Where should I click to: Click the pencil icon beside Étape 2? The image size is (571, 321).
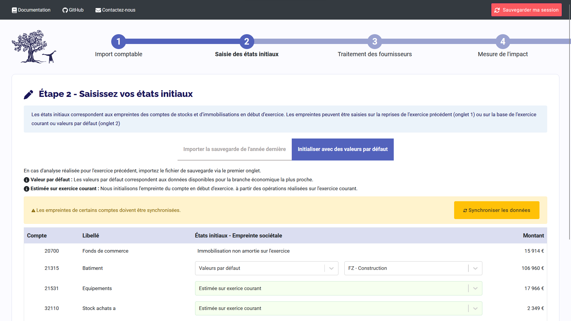click(x=29, y=95)
